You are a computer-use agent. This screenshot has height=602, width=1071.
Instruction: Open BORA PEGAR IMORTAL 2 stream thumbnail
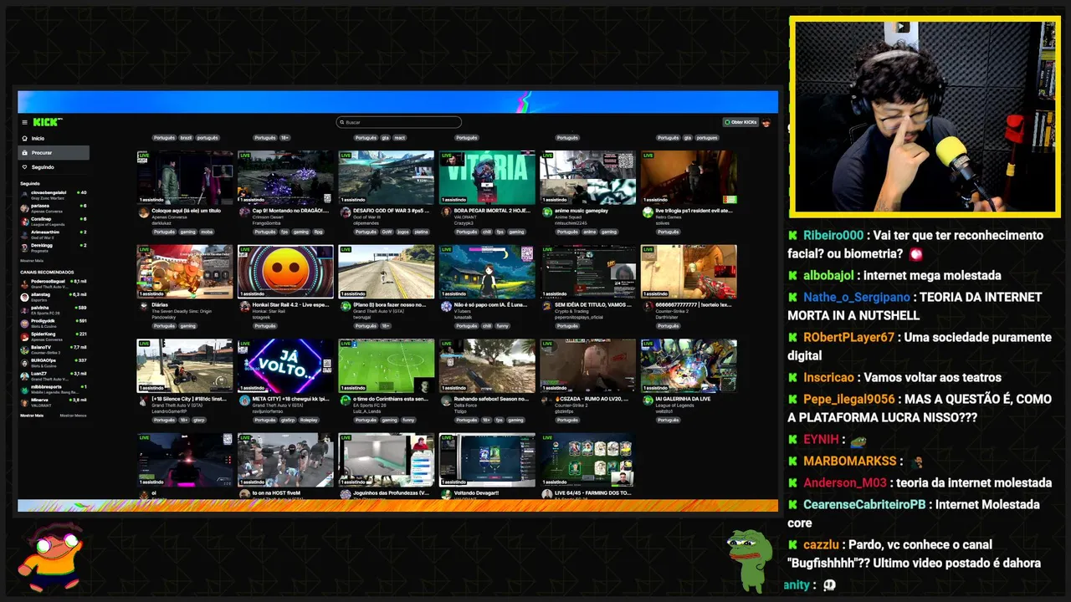pos(487,177)
